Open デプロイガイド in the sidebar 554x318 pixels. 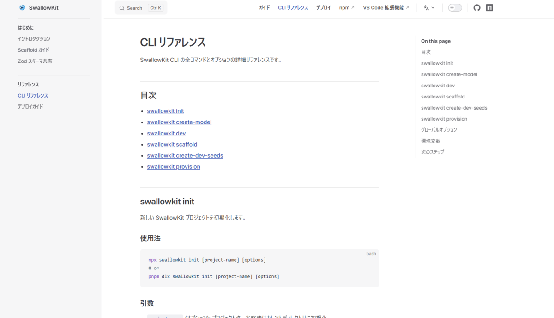(30, 107)
